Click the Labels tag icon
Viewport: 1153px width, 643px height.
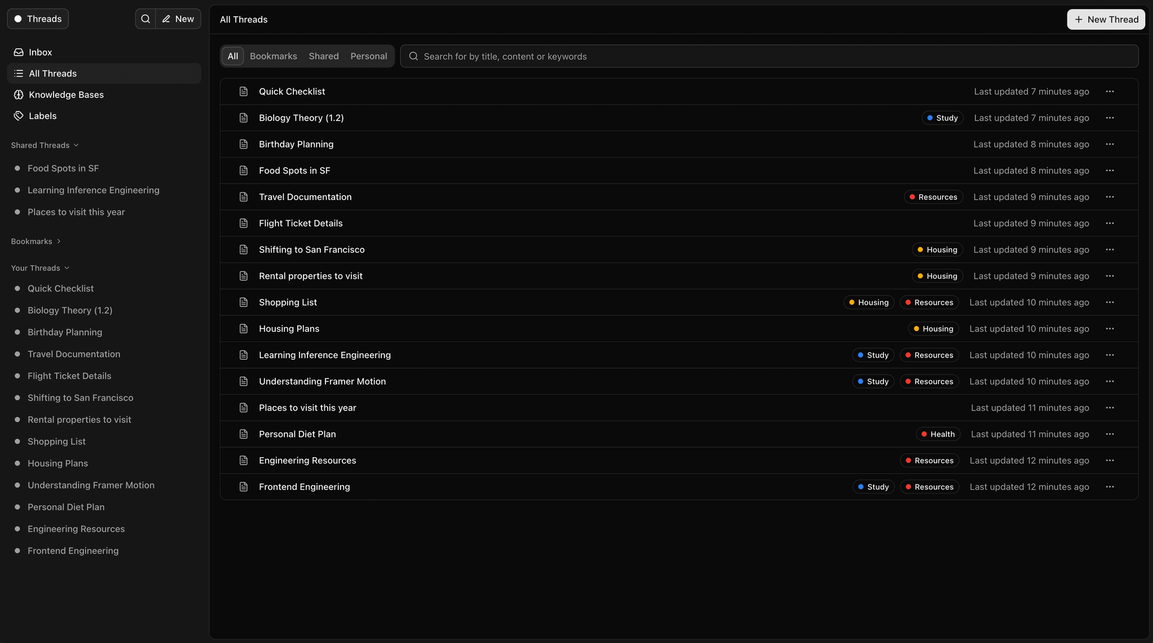click(19, 116)
